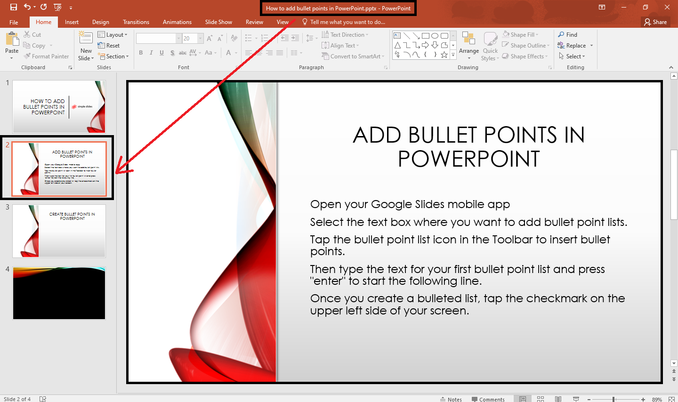Align text left in Paragraph group
Screen dimensions: 678x402
point(249,53)
